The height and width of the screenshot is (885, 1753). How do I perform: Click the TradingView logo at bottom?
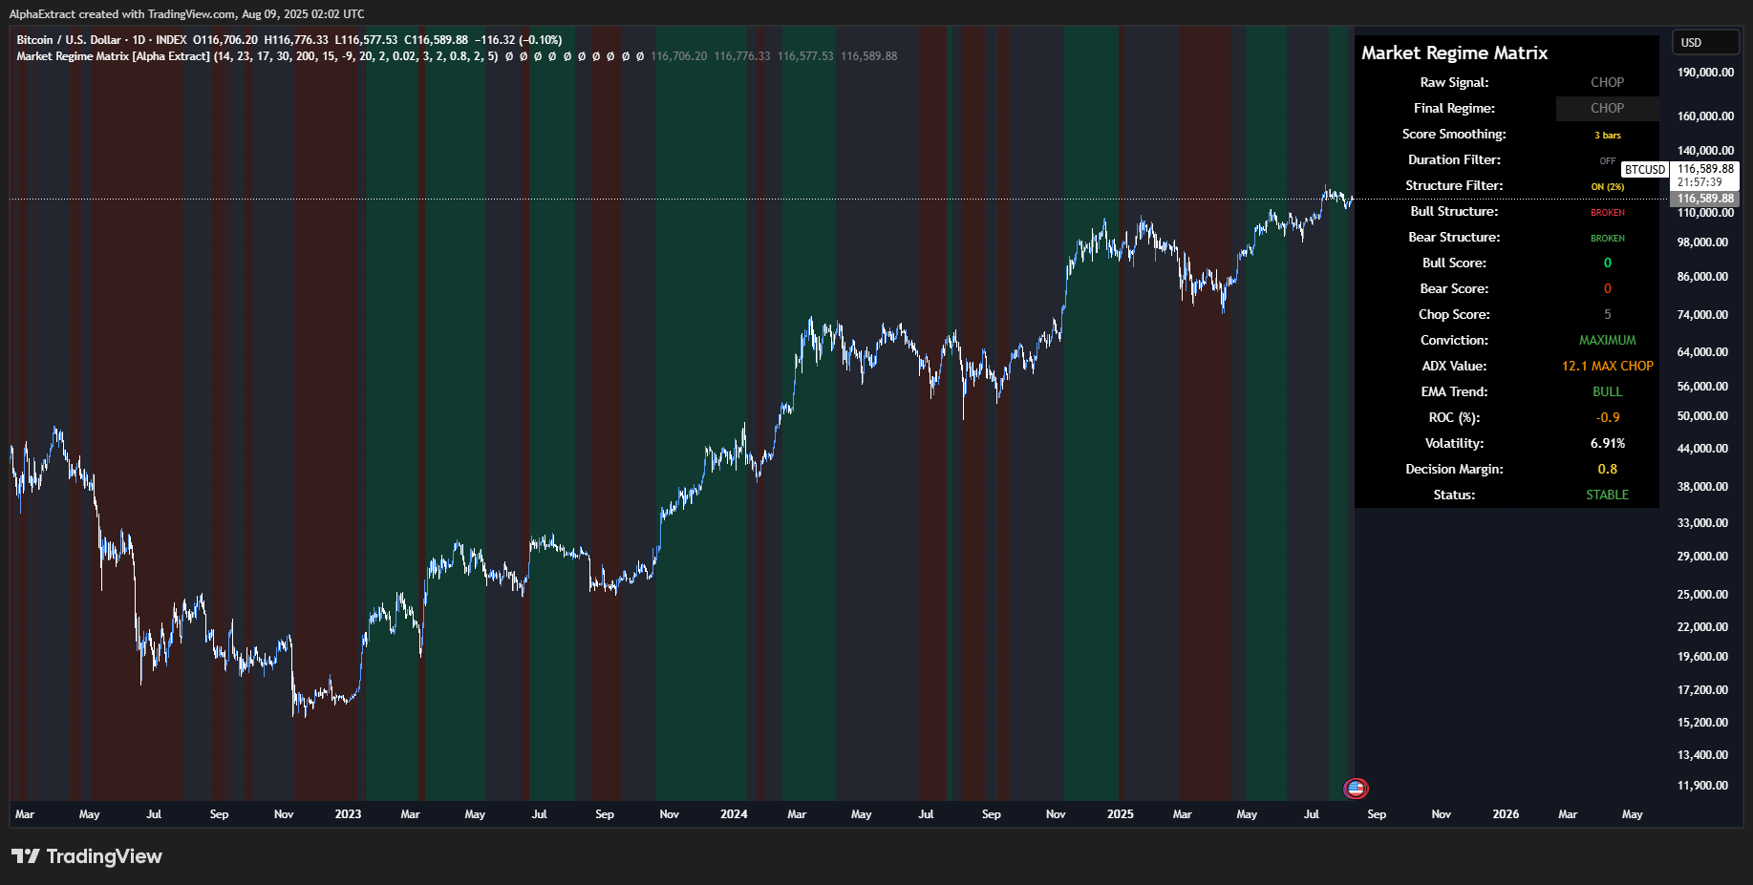87,856
